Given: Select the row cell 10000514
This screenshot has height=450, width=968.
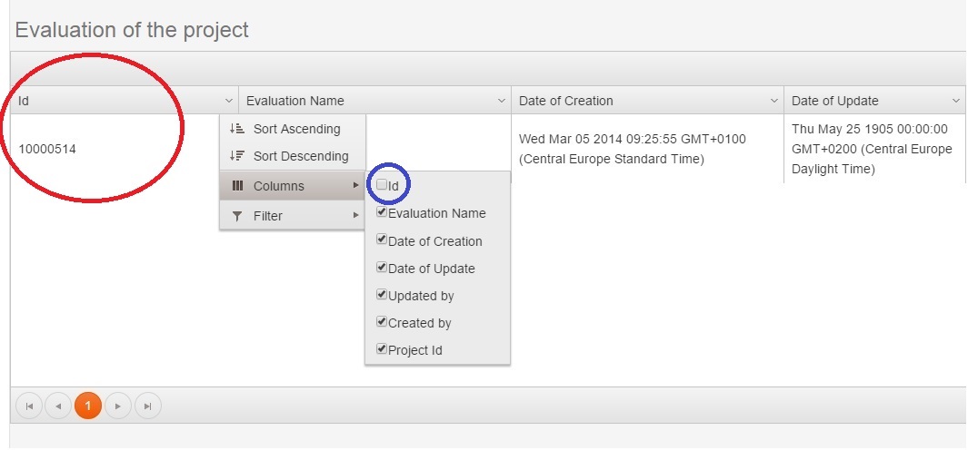Looking at the screenshot, I should 47,149.
